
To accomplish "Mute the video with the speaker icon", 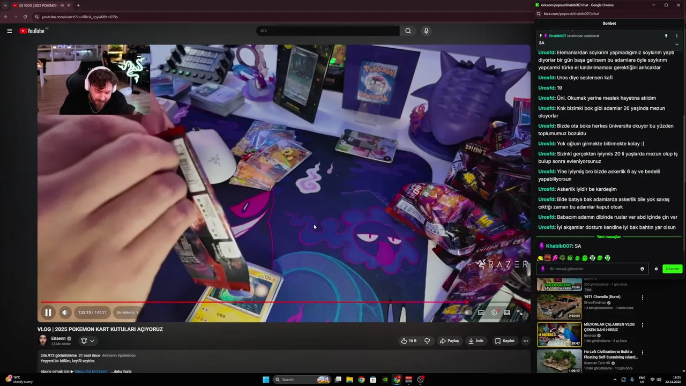I will tap(65, 312).
